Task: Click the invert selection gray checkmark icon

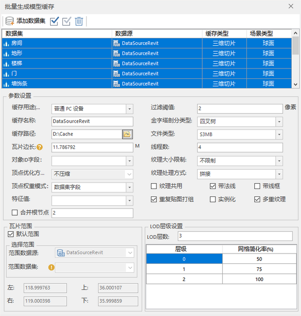Action: click(66, 21)
